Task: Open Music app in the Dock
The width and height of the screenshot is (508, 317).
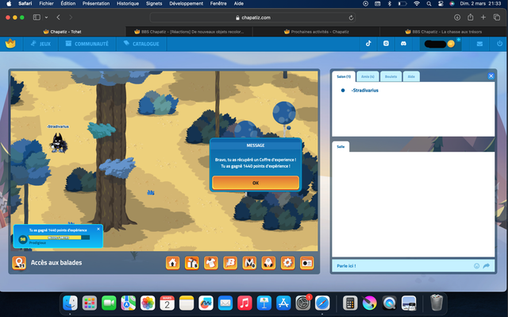Action: tap(244, 303)
